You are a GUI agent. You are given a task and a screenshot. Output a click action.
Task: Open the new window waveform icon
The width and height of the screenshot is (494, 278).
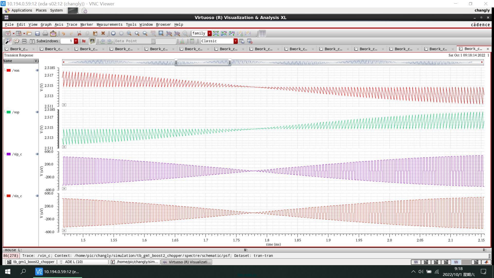(8, 33)
